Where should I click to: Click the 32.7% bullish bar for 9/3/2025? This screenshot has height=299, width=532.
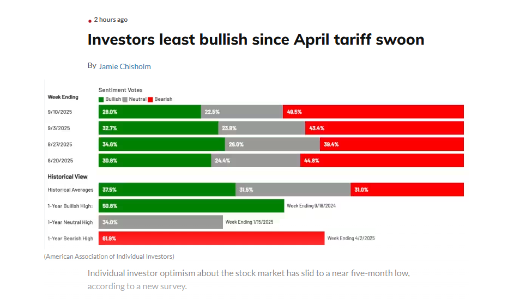(x=158, y=128)
